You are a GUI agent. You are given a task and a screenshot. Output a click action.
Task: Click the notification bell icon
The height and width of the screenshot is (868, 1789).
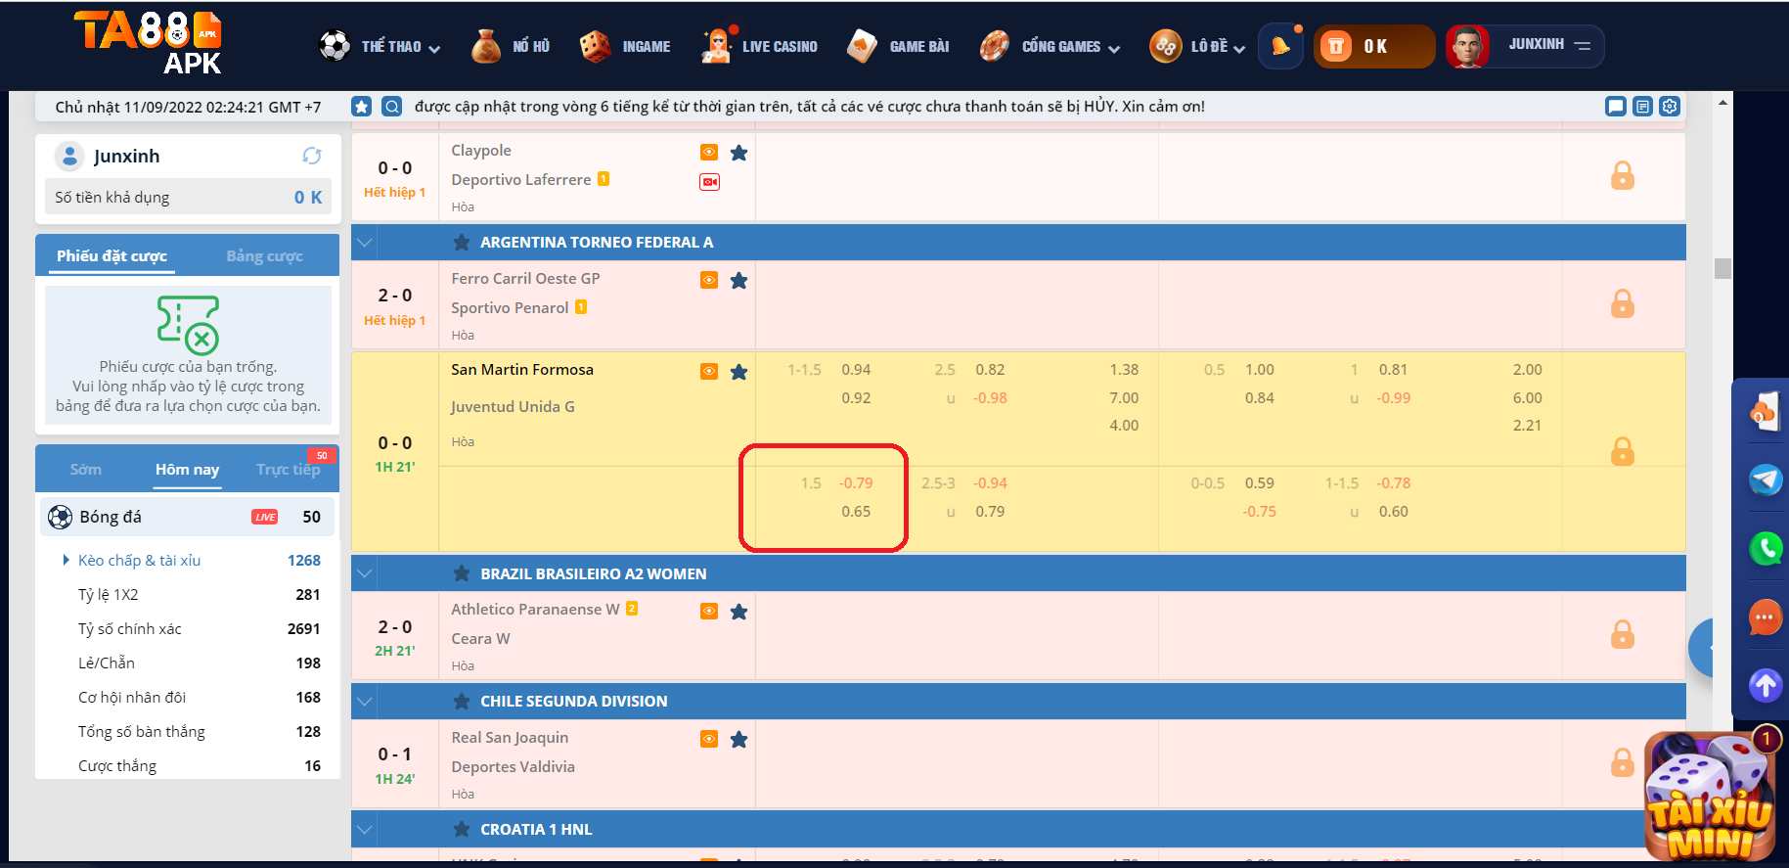pos(1280,46)
